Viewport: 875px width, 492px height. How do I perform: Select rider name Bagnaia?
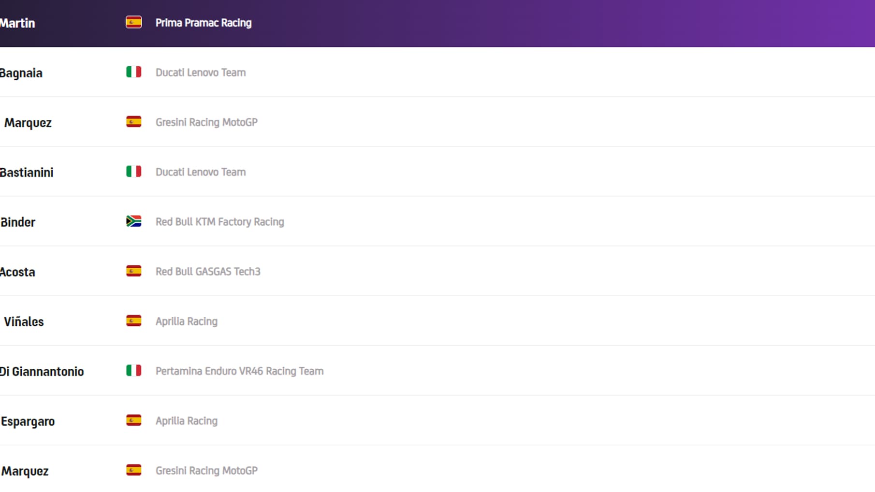tap(21, 73)
